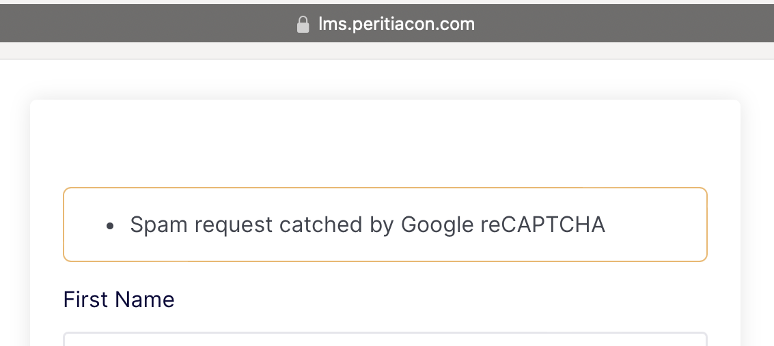This screenshot has height=346, width=774.
Task: Click empty space inside the orange-bordered alert box
Action: click(656, 225)
